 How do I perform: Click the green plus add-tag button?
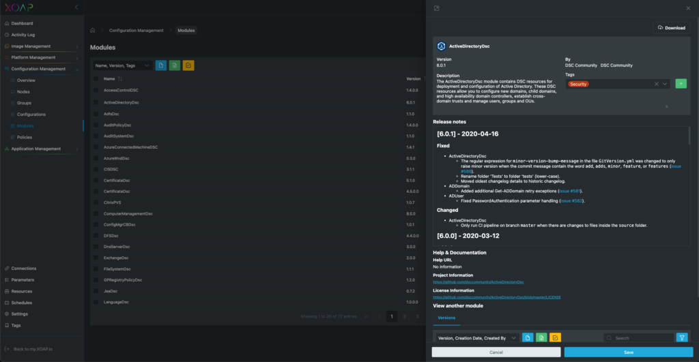click(681, 84)
